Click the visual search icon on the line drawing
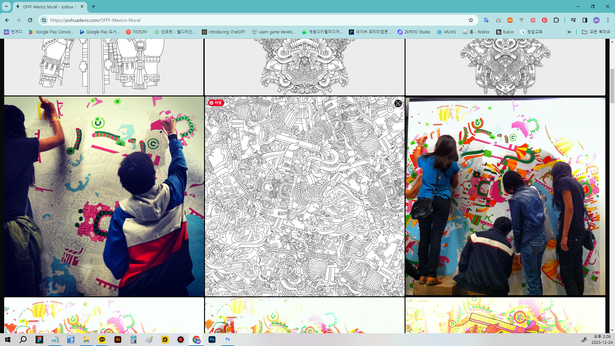 [398, 103]
